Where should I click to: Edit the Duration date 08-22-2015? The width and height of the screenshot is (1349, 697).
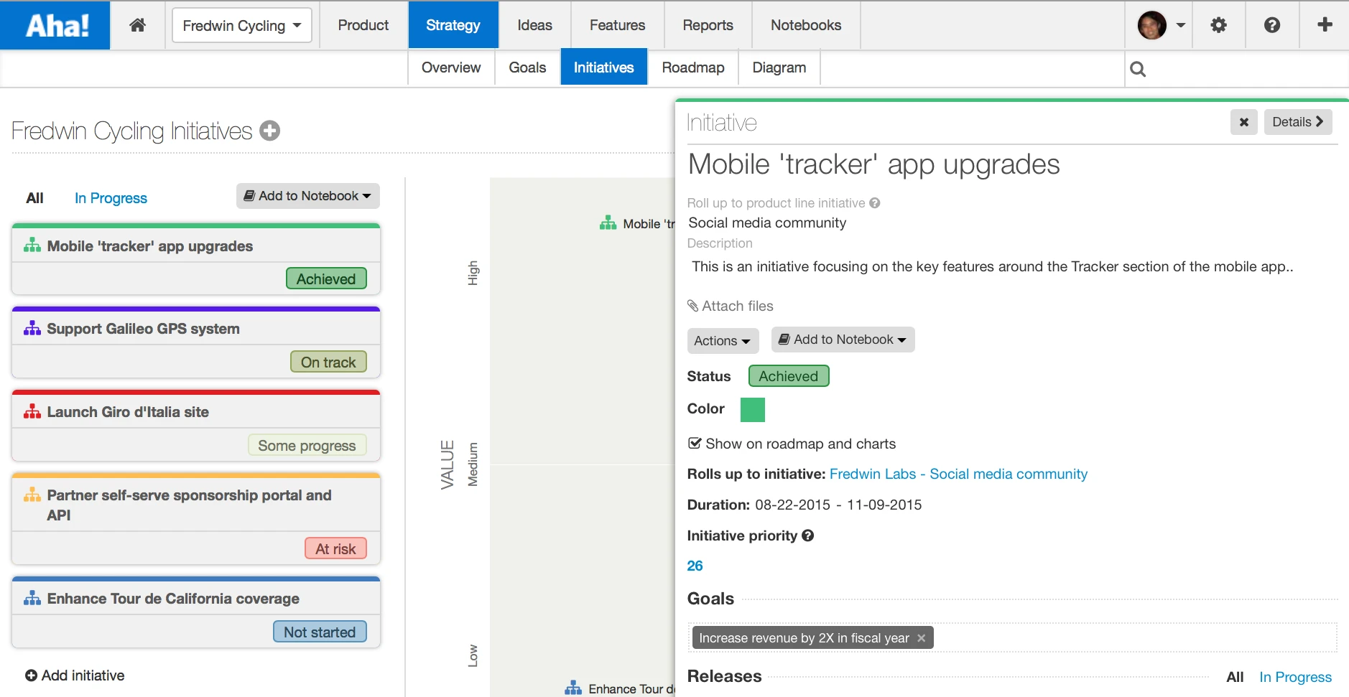point(792,505)
